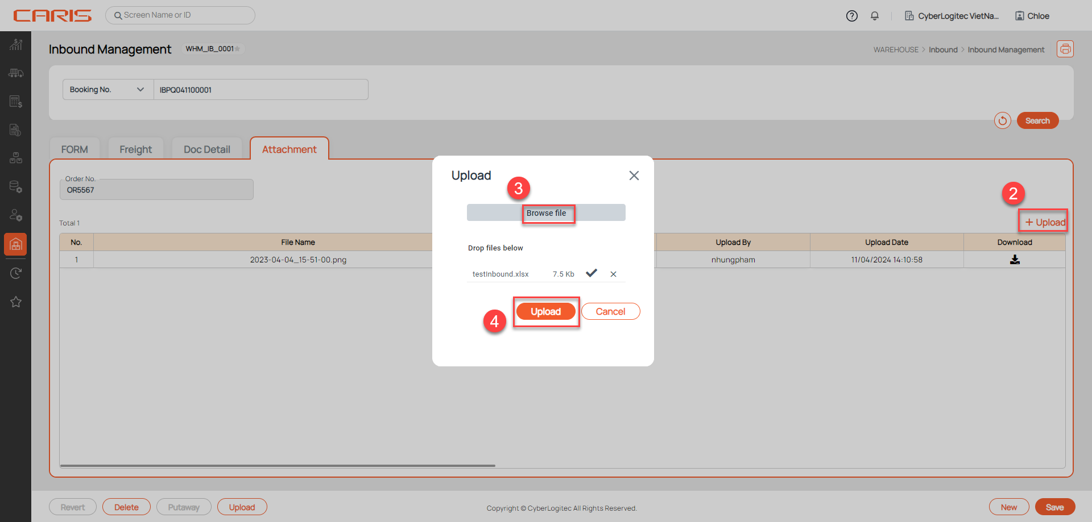Open the warehouse module in sidebar
Screen dimensions: 1092x522
point(16,244)
